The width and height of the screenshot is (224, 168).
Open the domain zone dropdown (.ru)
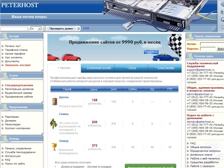pyautogui.click(x=36, y=28)
